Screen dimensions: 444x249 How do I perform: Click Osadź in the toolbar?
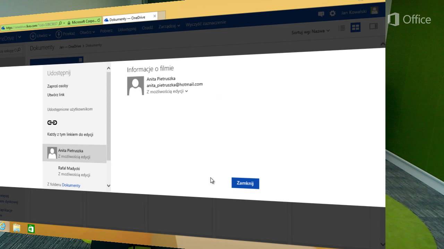click(x=147, y=28)
